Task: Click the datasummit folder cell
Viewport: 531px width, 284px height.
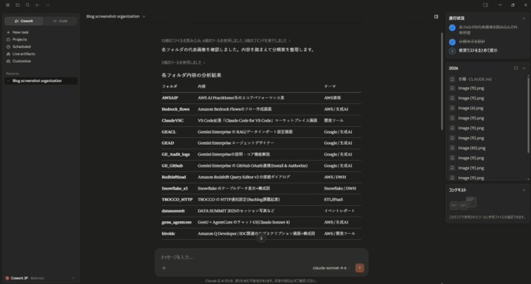Action: 173,211
